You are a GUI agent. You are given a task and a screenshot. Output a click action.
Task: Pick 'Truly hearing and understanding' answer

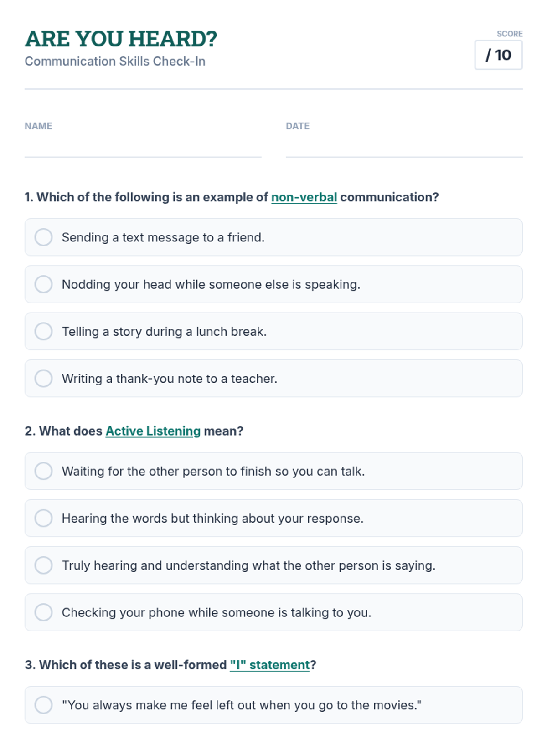click(x=44, y=565)
